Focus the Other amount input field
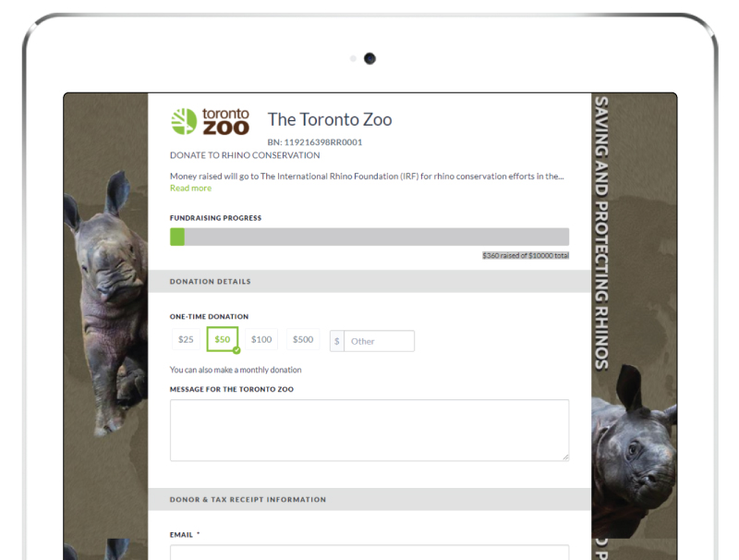 379,341
